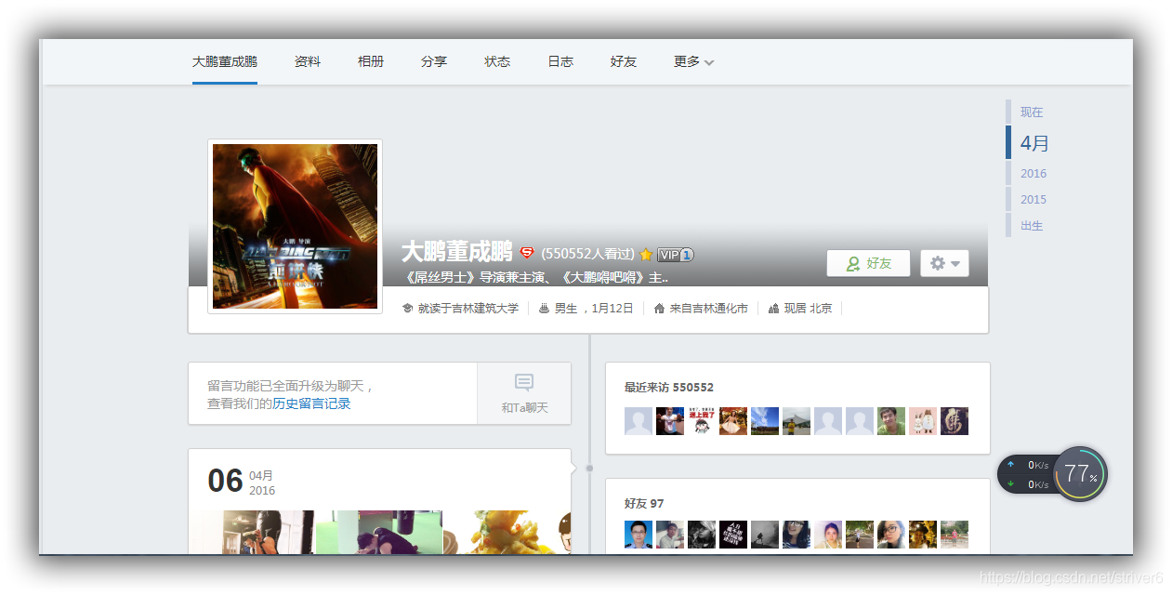
Task: Click the profile poster picture
Action: click(x=295, y=226)
